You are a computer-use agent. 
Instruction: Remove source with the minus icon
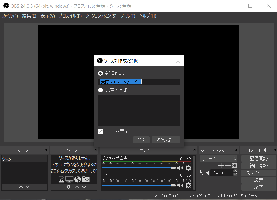click(61, 187)
